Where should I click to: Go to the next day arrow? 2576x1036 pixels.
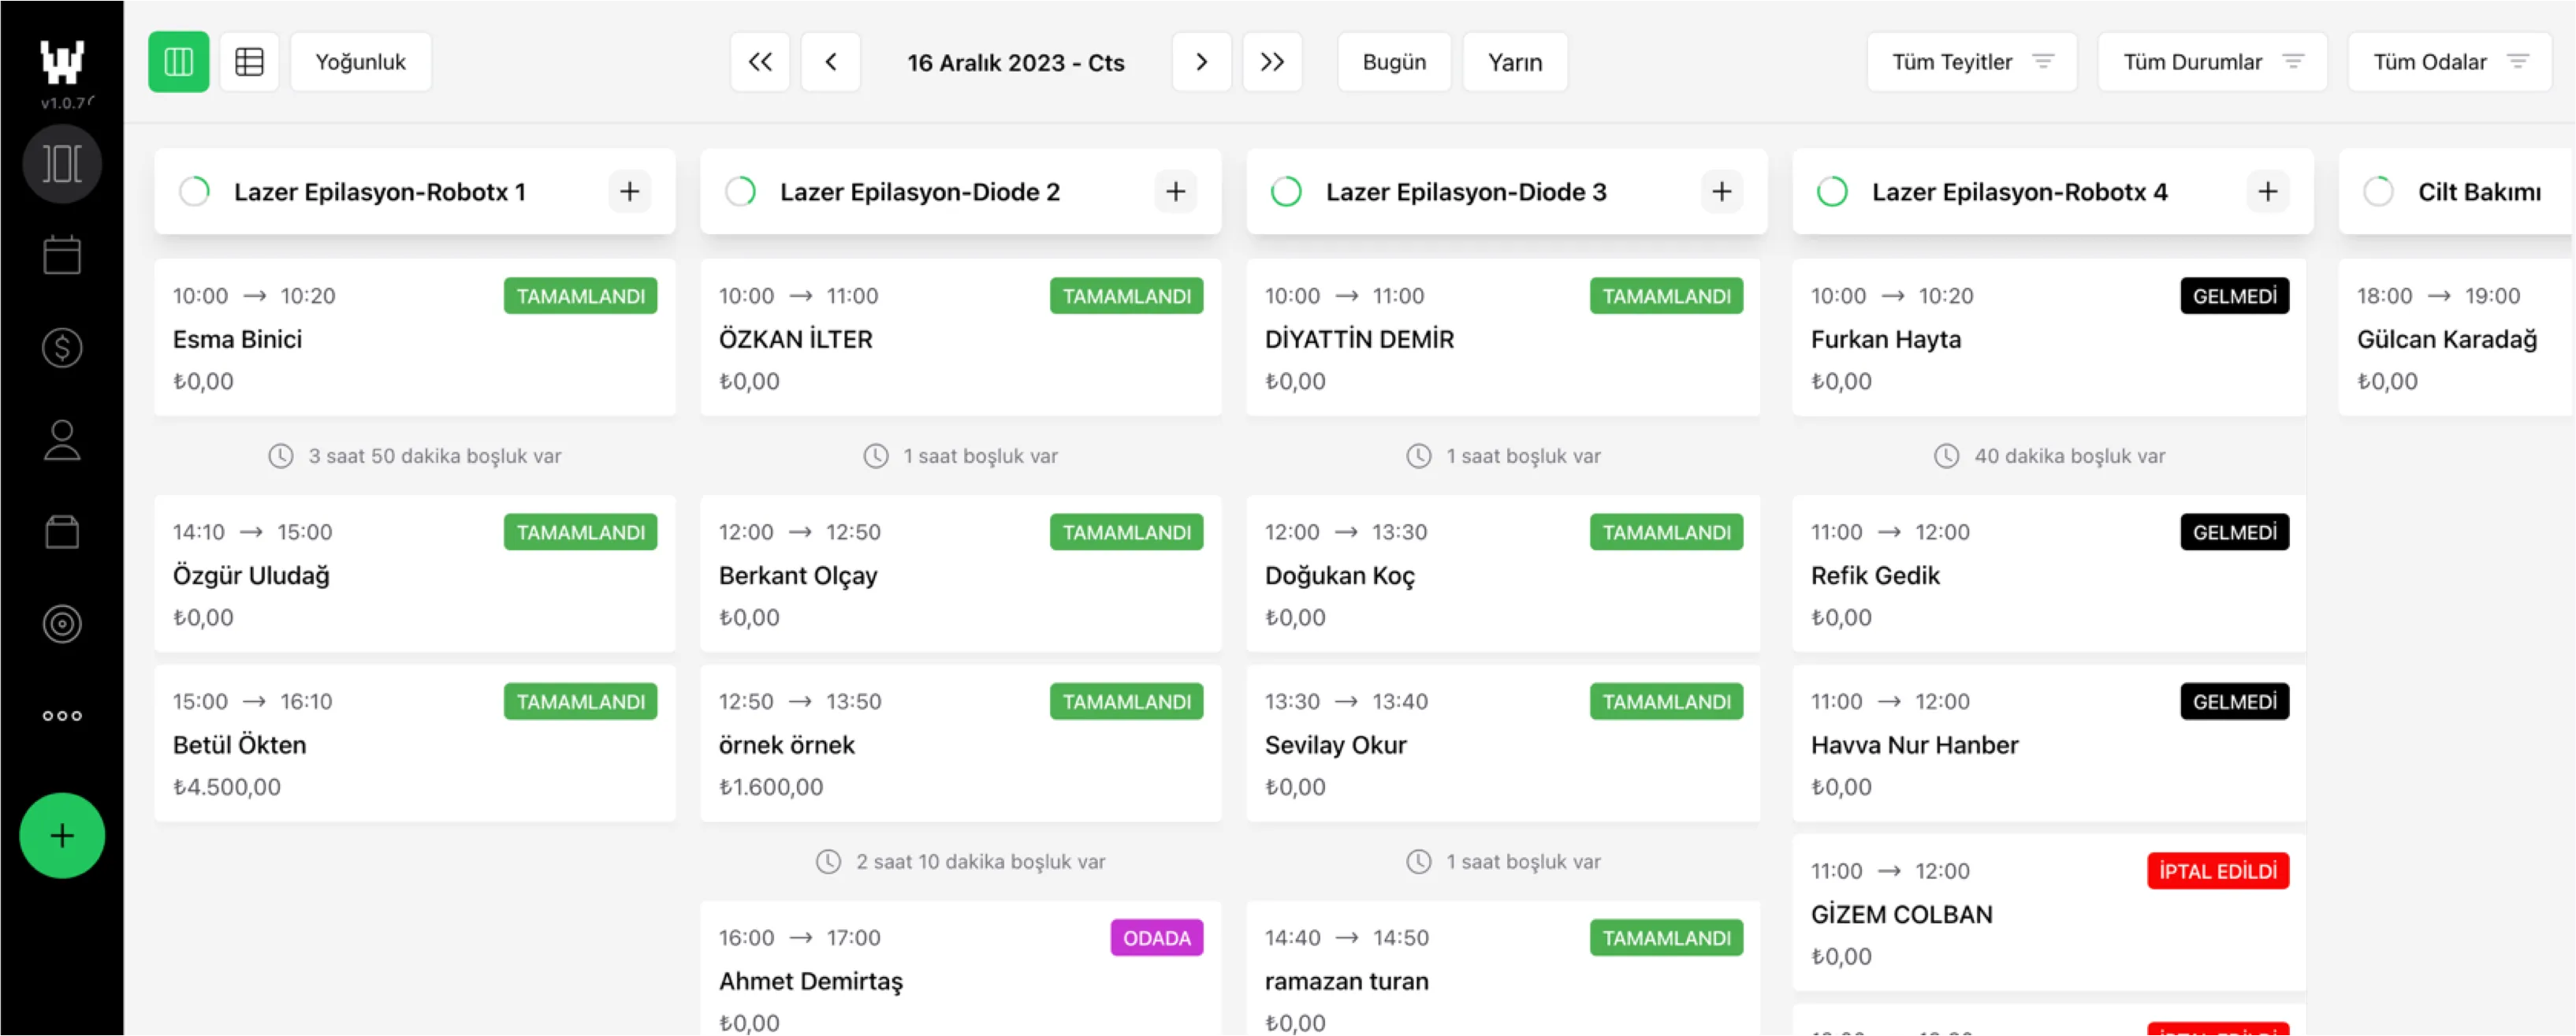tap(1201, 62)
